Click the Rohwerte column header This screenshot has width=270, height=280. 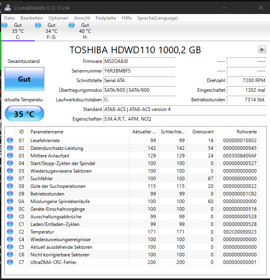click(x=238, y=132)
